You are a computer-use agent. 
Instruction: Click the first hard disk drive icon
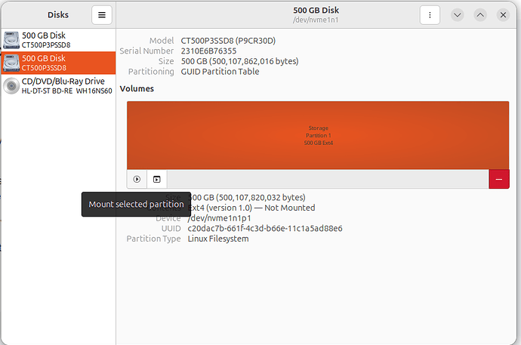click(11, 40)
